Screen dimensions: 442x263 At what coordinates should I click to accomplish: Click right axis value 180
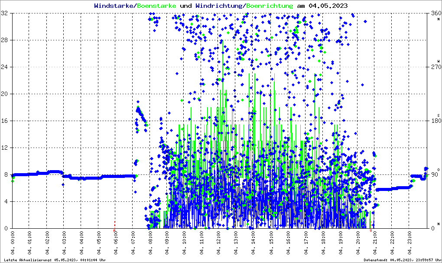click(x=436, y=121)
